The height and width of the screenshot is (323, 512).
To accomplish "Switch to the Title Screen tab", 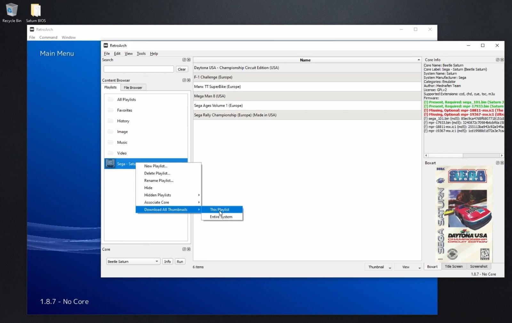I will point(454,266).
